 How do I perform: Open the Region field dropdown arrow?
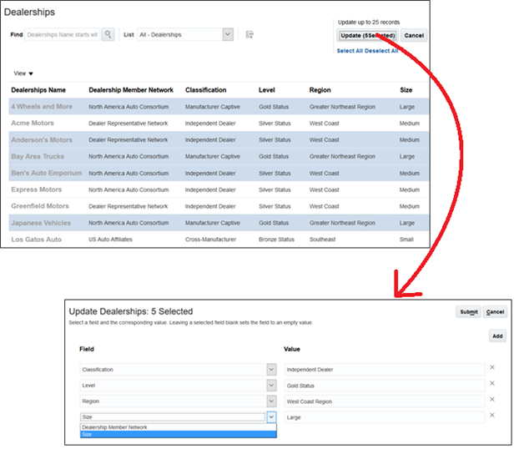click(271, 401)
